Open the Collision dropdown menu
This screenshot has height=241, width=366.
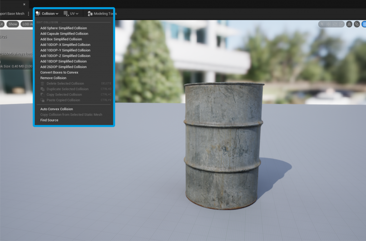(x=47, y=14)
